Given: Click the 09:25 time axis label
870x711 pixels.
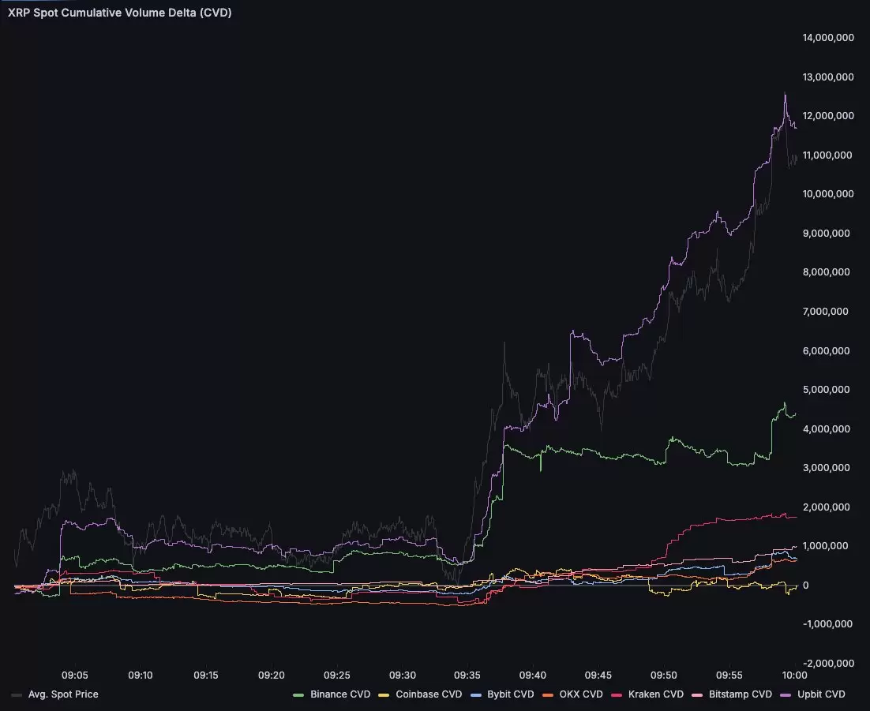Looking at the screenshot, I should pos(337,675).
